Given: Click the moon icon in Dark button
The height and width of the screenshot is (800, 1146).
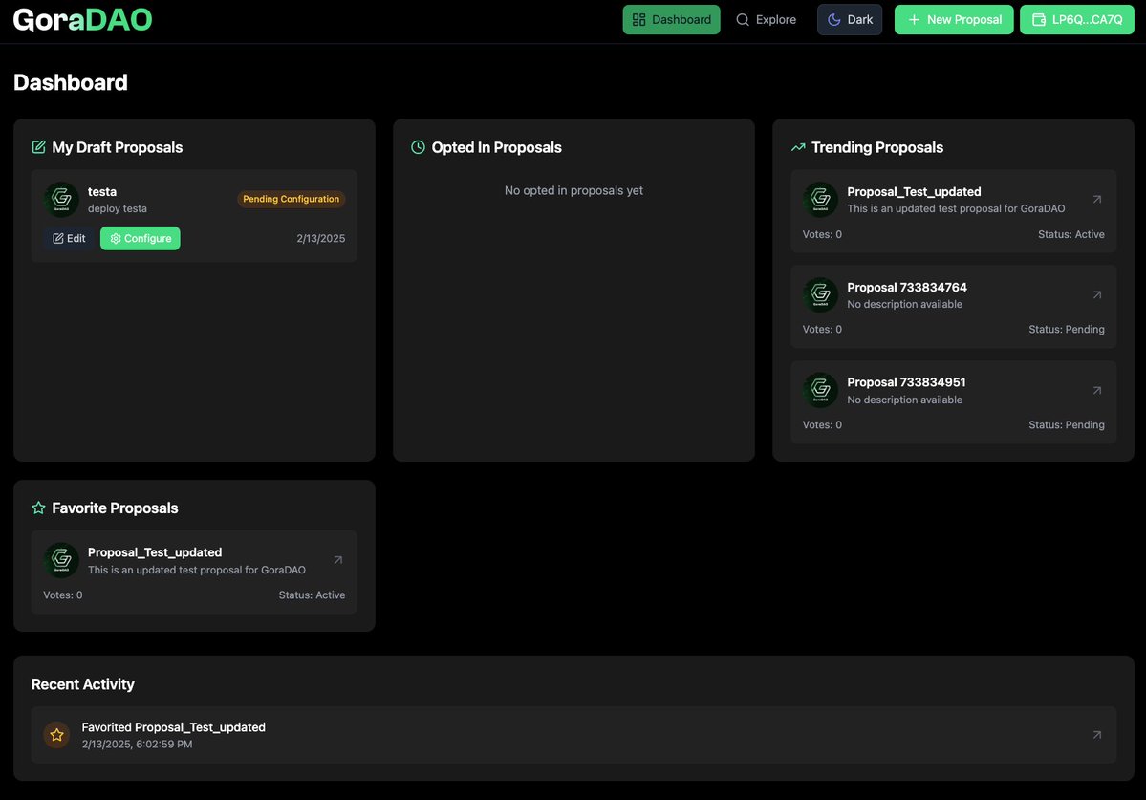Looking at the screenshot, I should (x=833, y=20).
